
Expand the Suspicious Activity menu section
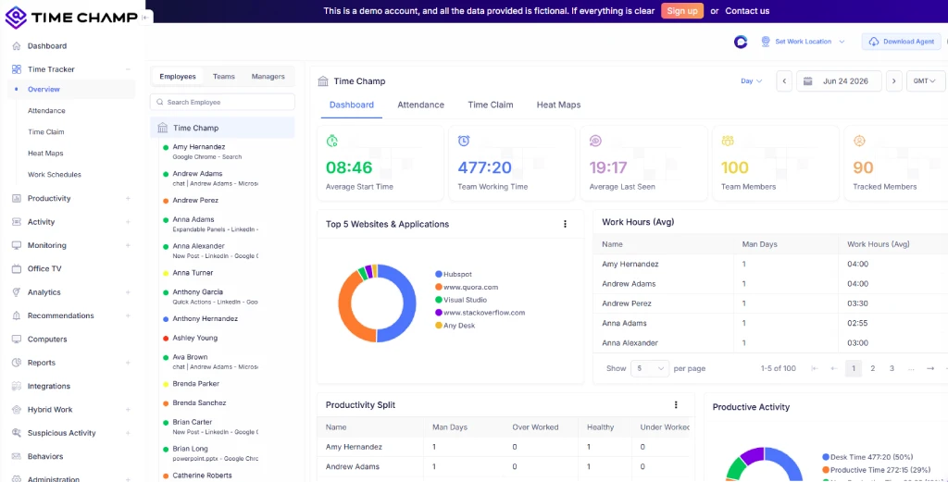tap(128, 433)
